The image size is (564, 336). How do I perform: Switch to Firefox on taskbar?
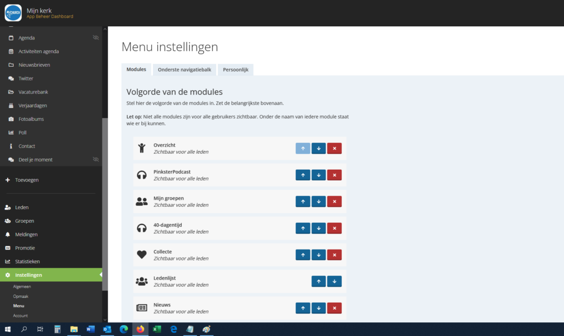[x=140, y=329]
